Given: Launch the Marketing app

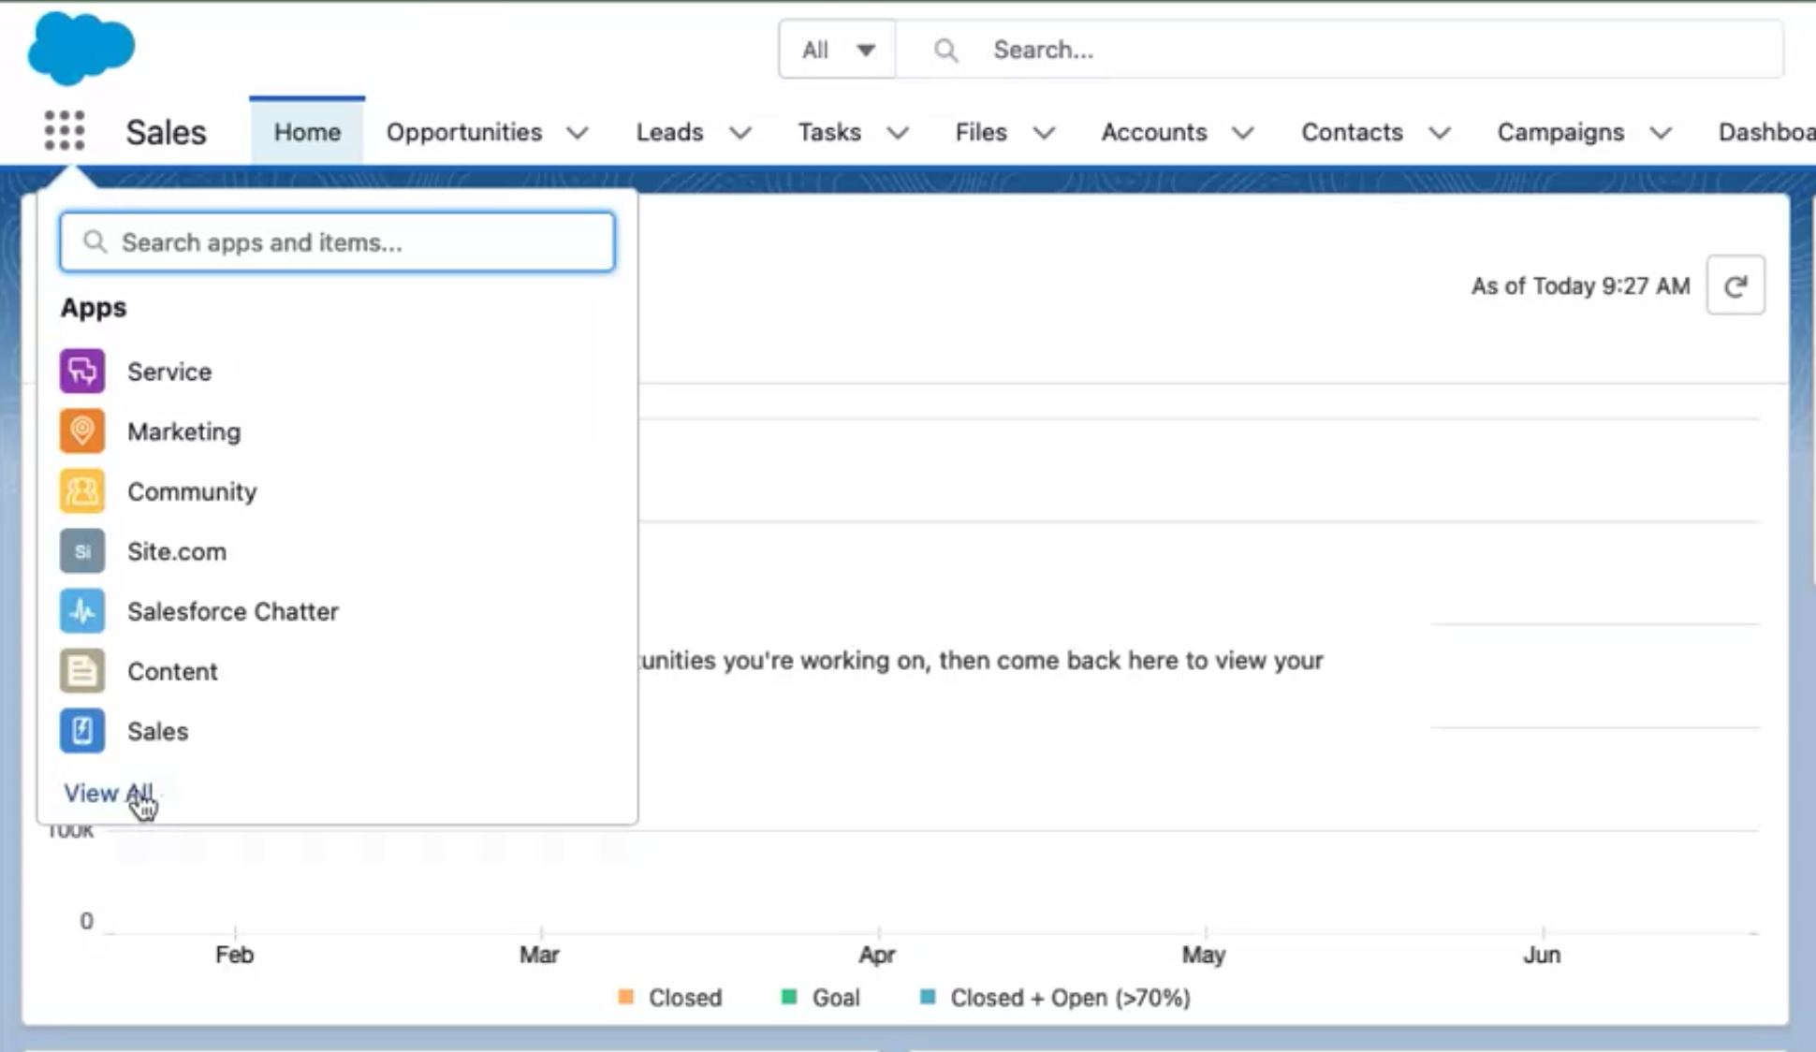Looking at the screenshot, I should tap(184, 431).
